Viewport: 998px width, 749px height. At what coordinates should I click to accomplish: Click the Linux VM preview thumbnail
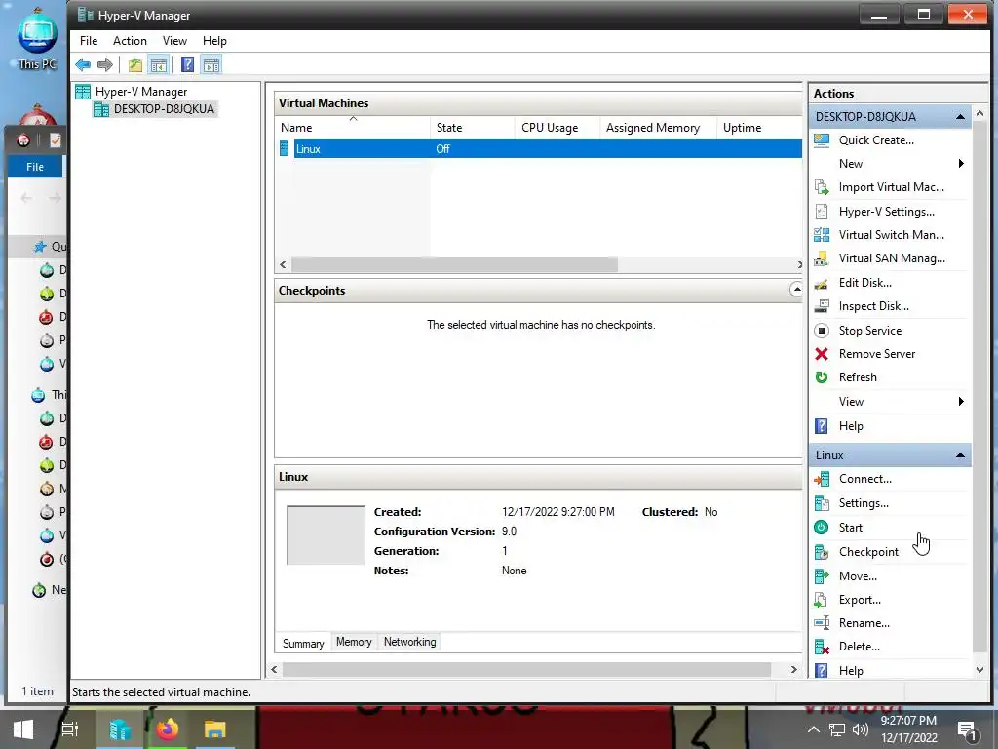pyautogui.click(x=326, y=535)
